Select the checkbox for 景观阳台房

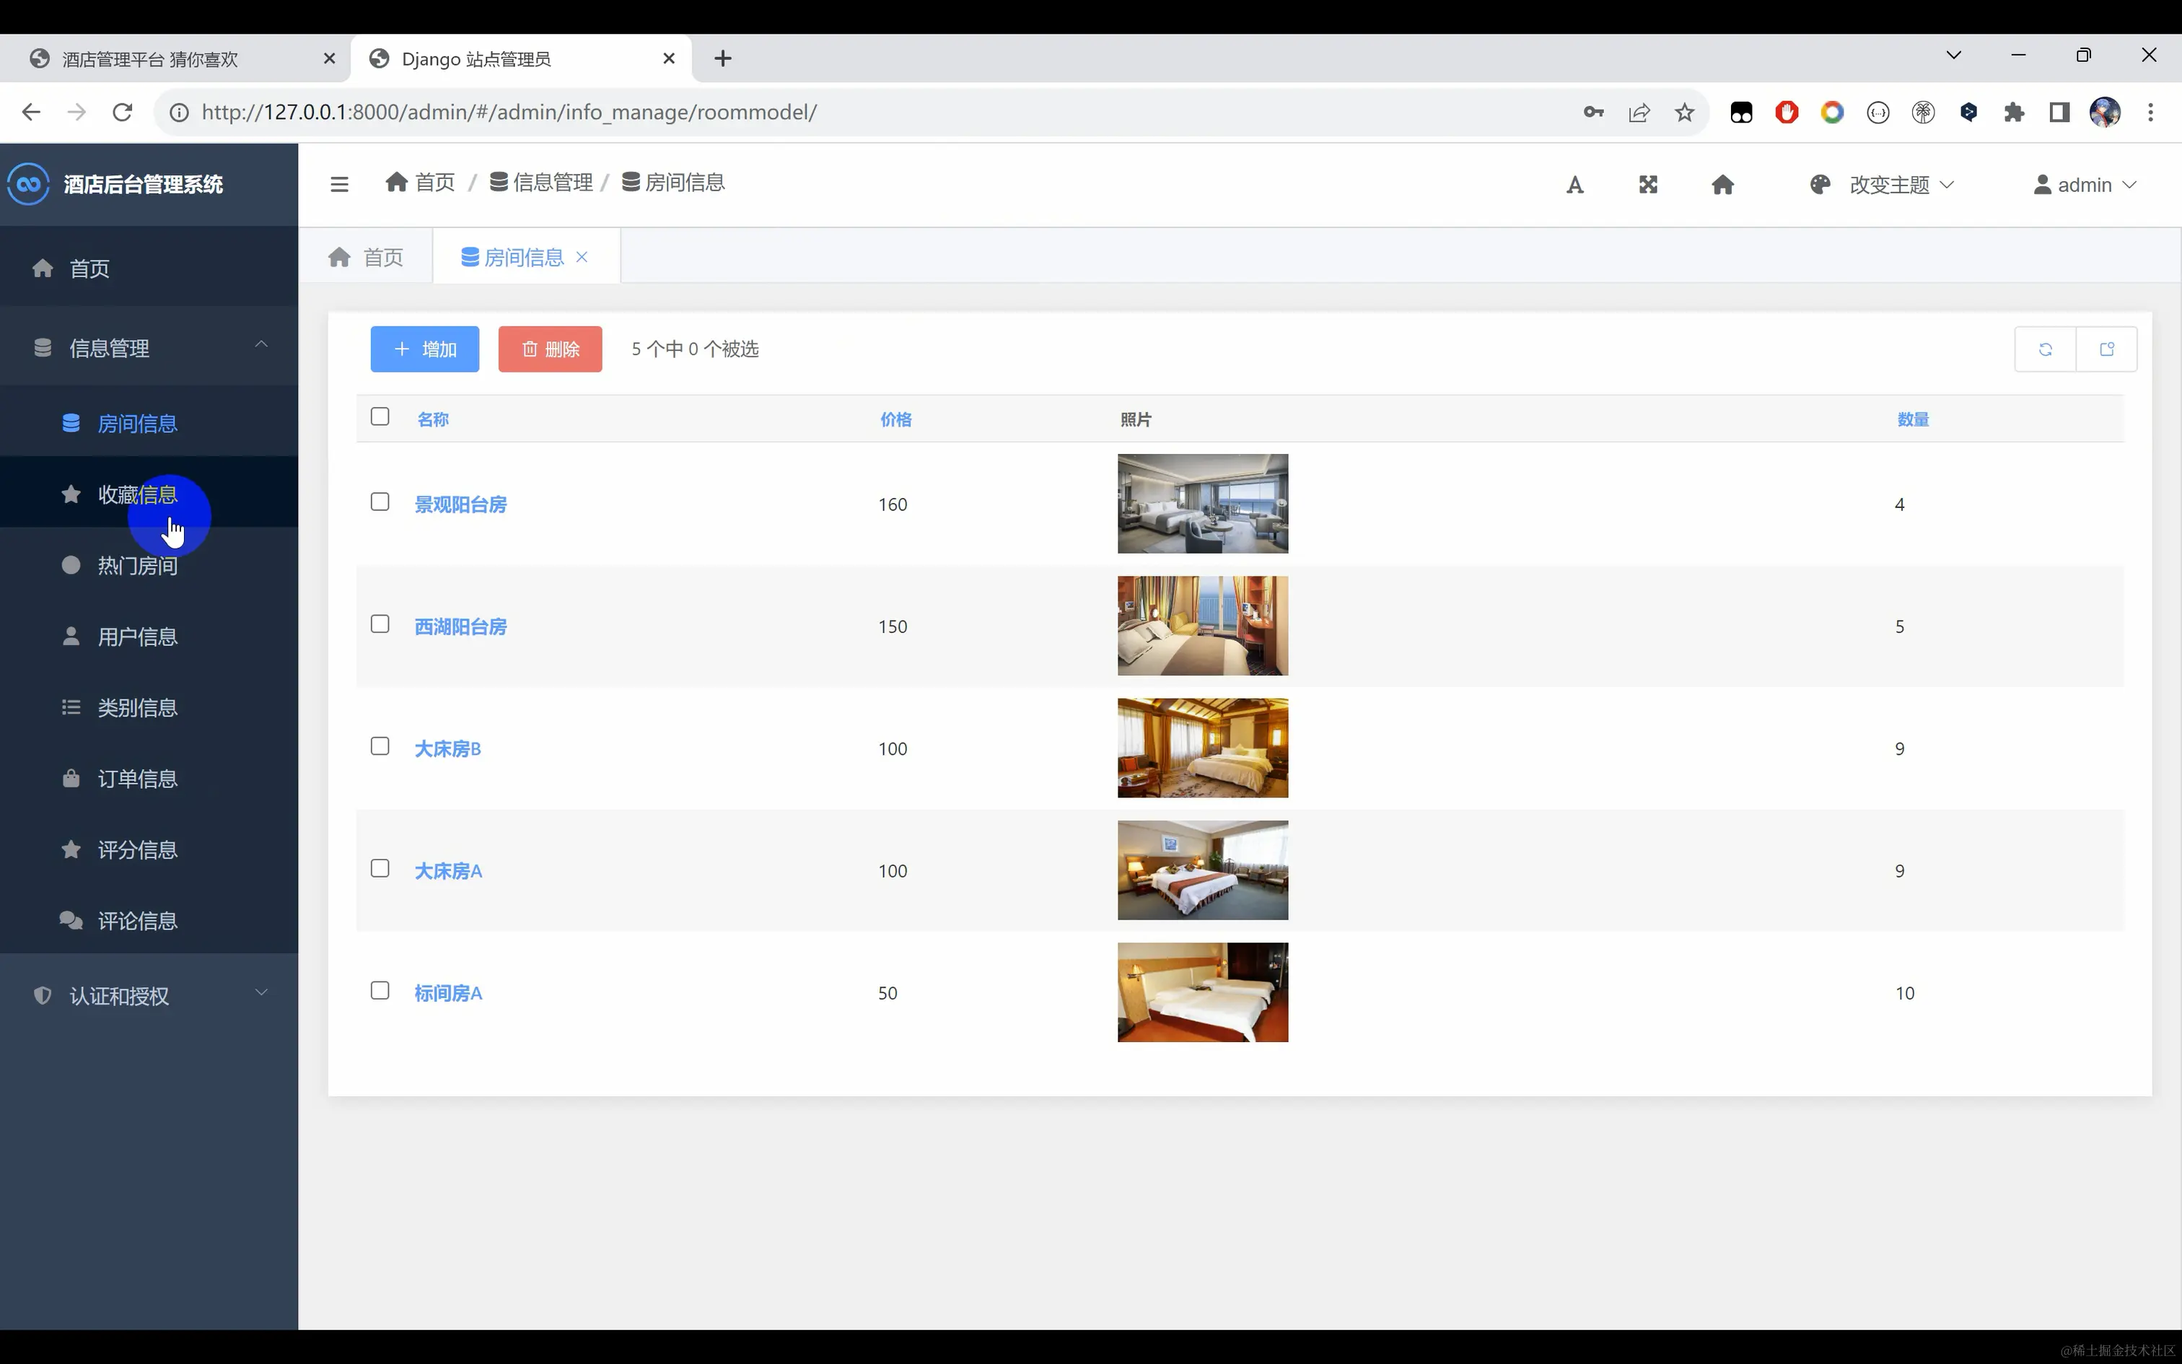(x=380, y=502)
